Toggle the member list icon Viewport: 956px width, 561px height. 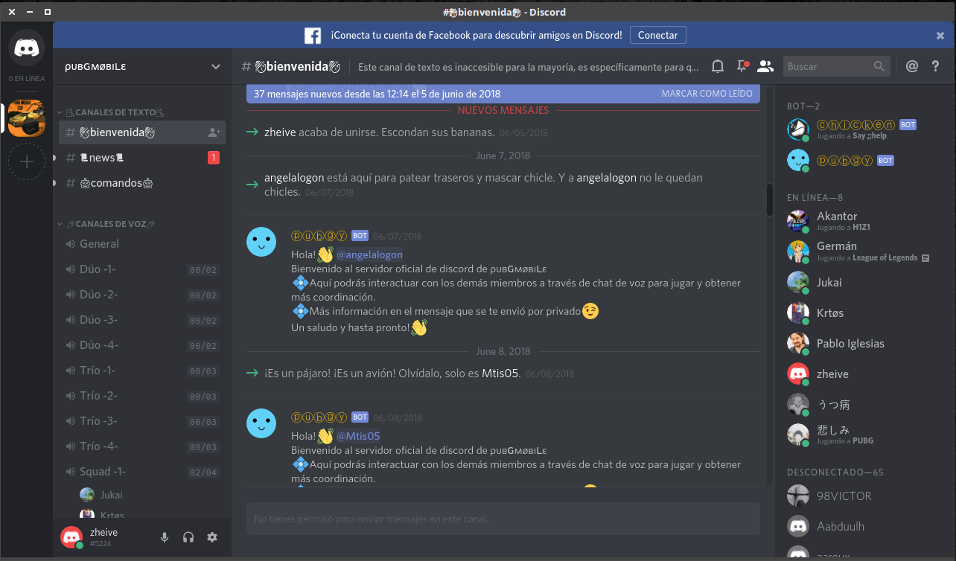765,66
